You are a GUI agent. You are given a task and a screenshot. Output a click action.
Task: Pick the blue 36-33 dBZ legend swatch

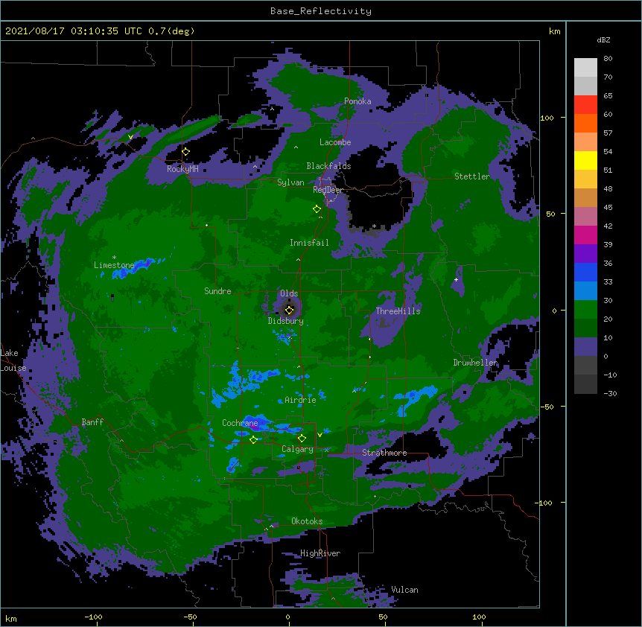click(585, 272)
